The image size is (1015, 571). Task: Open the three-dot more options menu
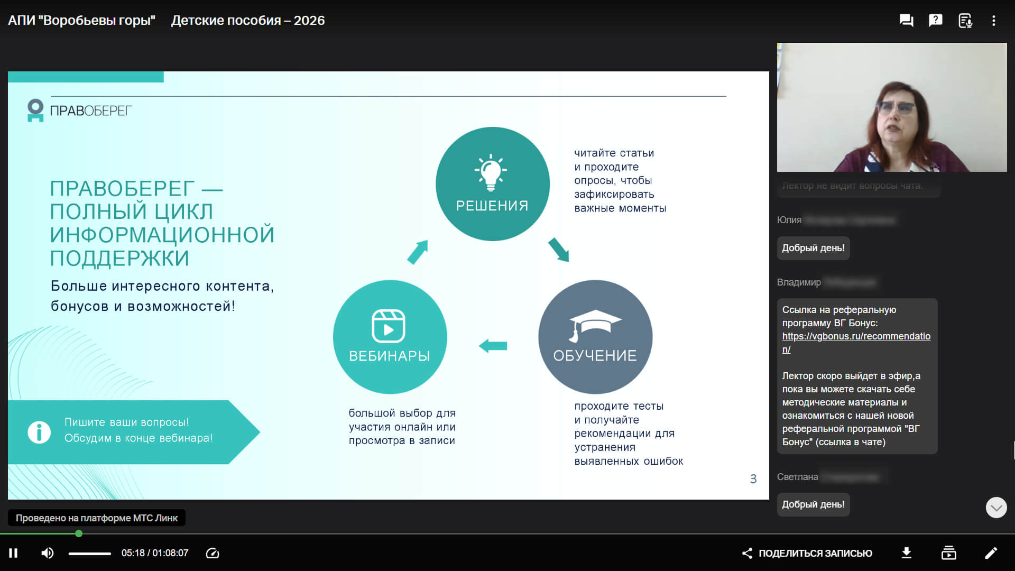click(x=994, y=21)
